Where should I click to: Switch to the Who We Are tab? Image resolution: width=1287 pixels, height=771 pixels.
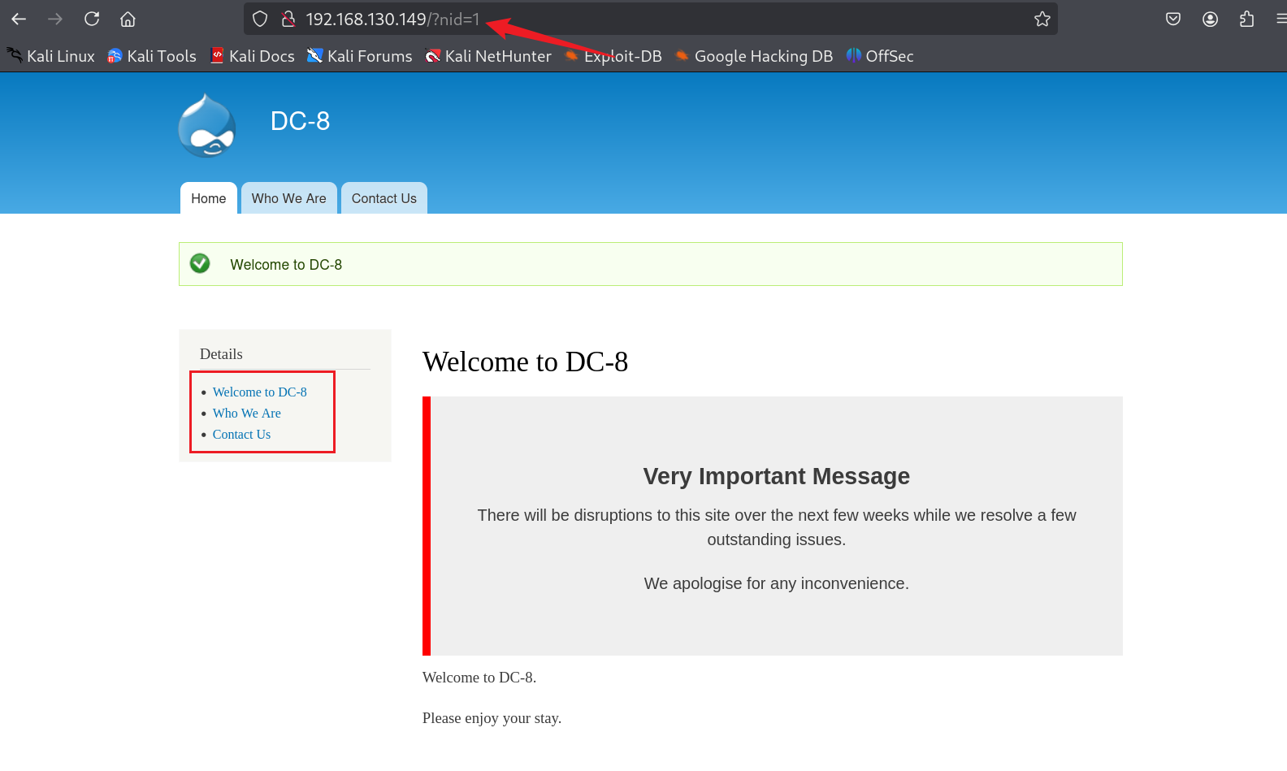point(288,198)
